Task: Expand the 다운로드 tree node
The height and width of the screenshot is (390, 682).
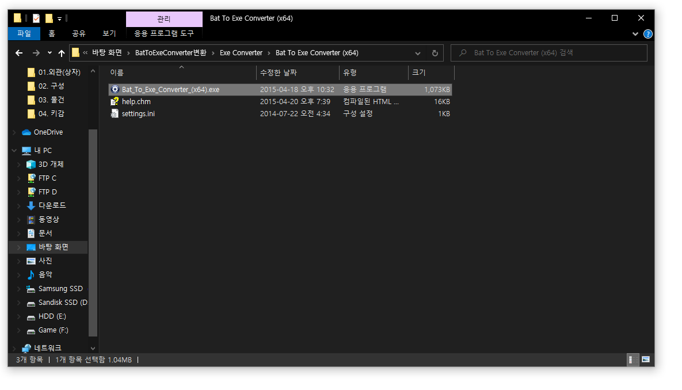Action: point(18,206)
